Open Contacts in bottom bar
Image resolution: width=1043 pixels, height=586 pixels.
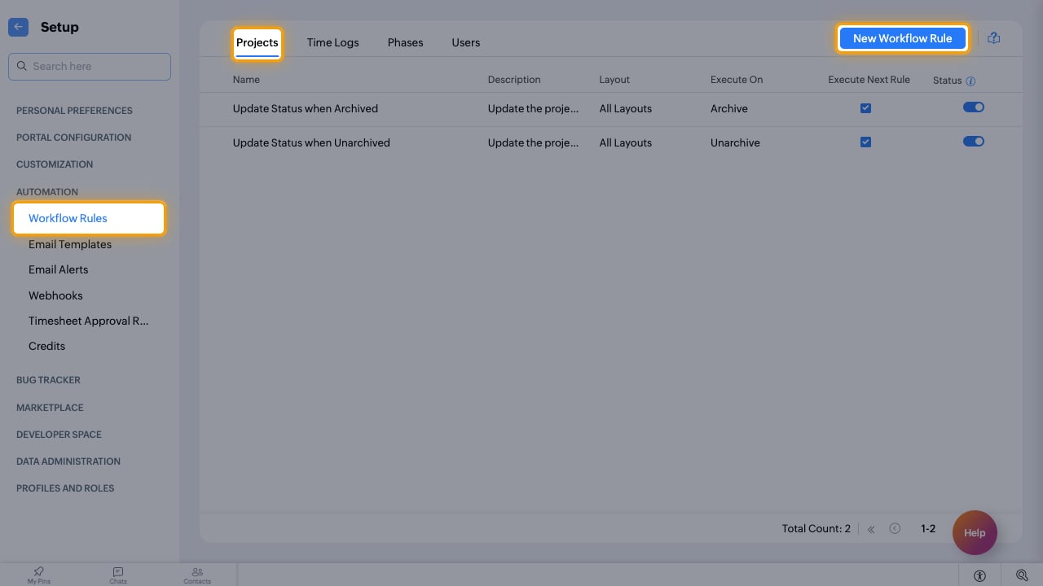coord(197,575)
